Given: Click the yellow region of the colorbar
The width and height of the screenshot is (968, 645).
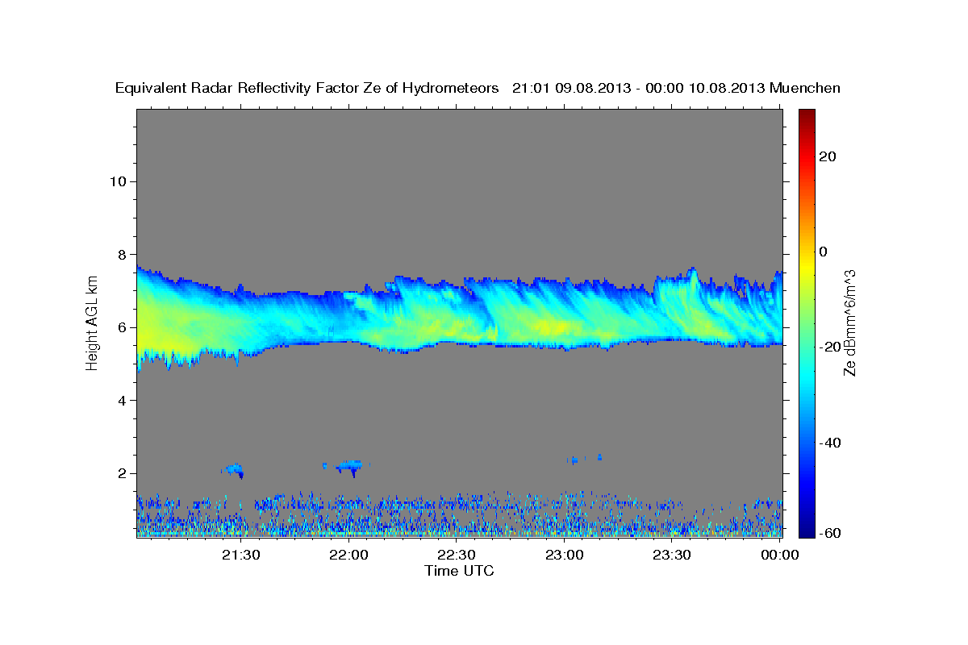Looking at the screenshot, I should click(x=807, y=266).
